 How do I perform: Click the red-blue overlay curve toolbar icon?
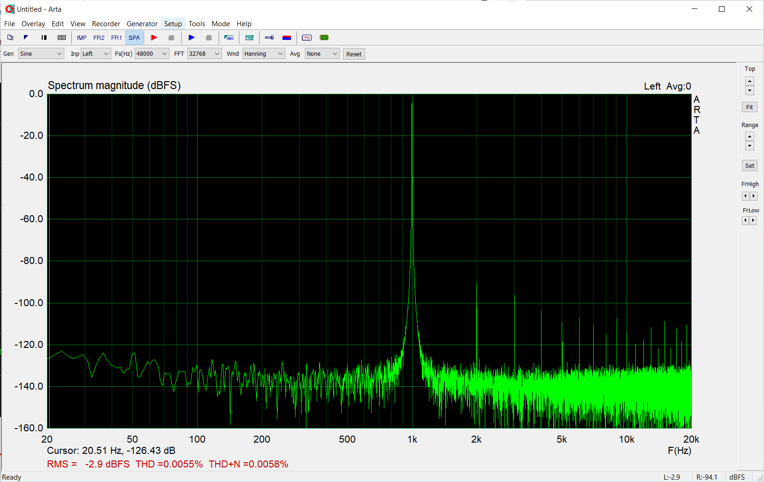(x=287, y=38)
